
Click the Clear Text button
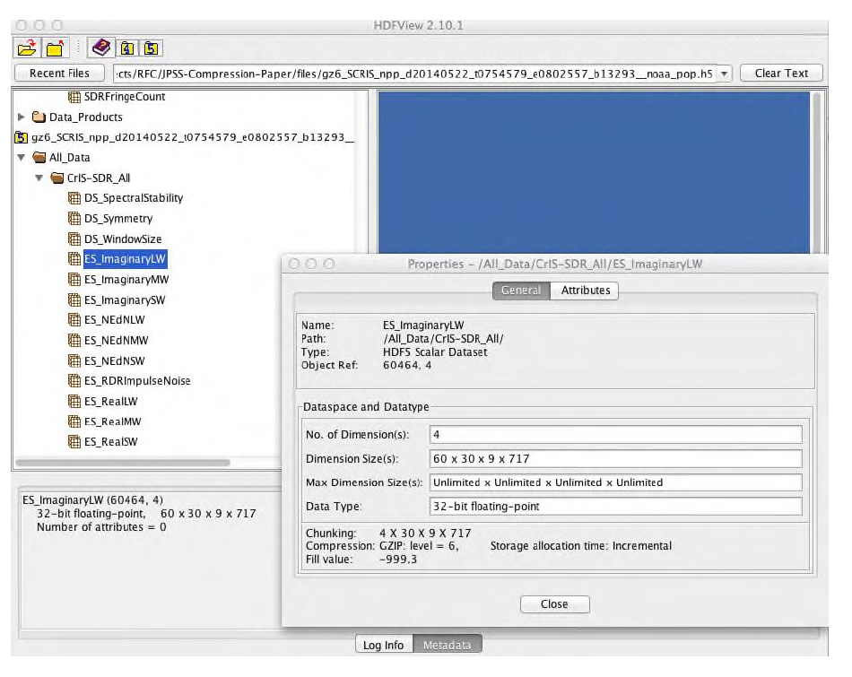tap(781, 74)
